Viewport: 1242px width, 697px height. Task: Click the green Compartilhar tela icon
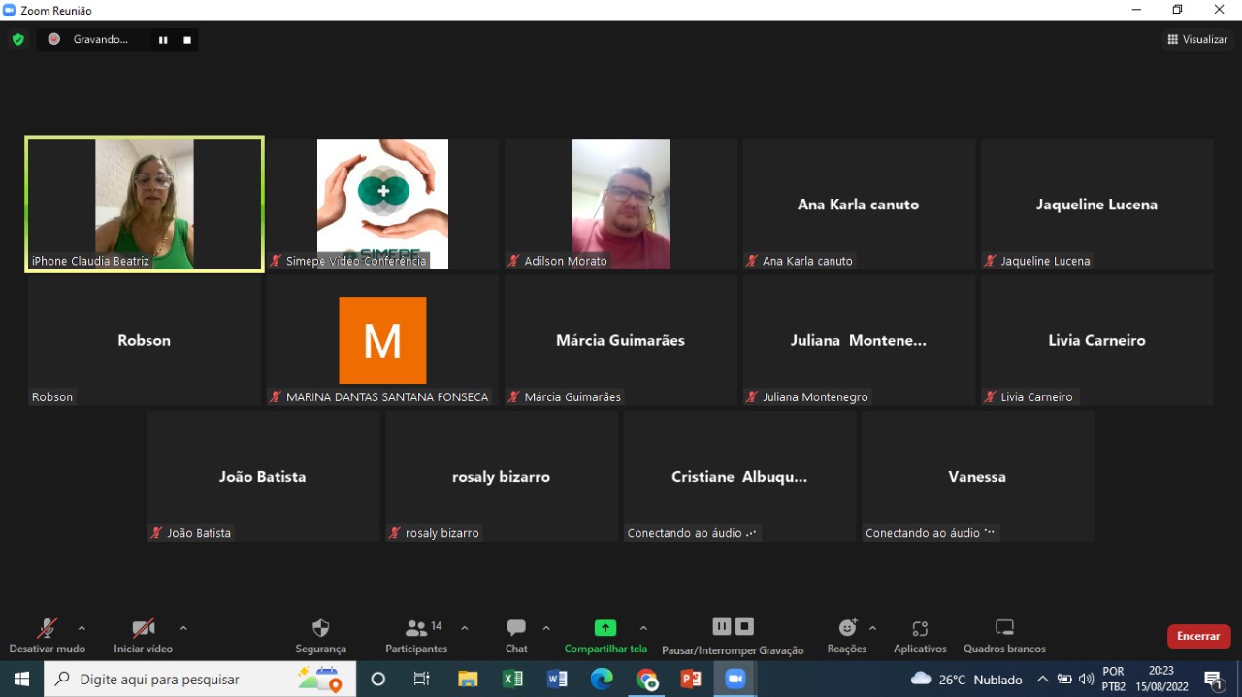(605, 628)
